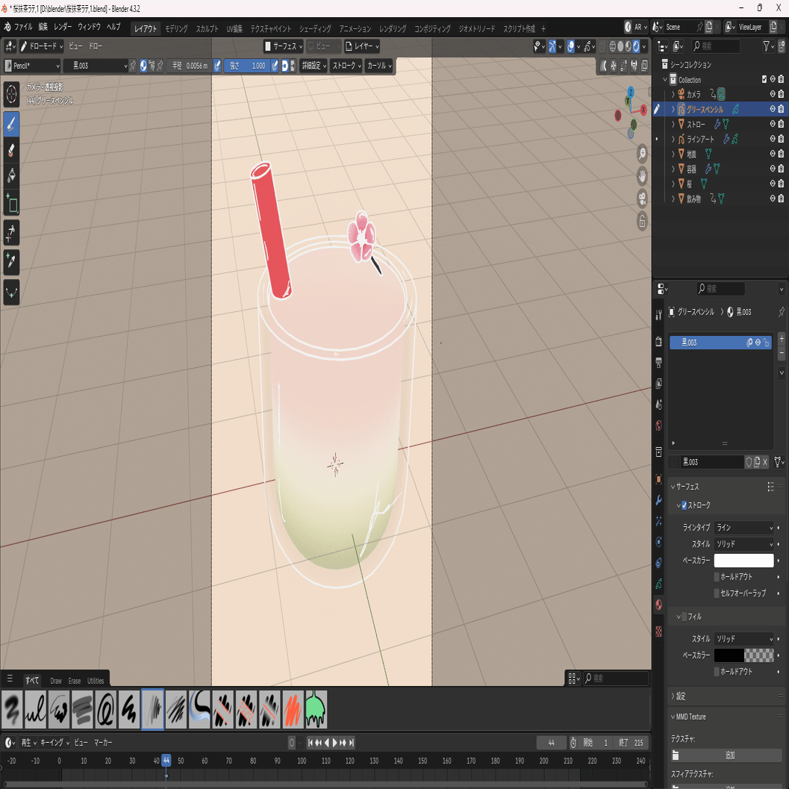Switch to the モデリング workspace tab
The width and height of the screenshot is (789, 789).
point(177,28)
